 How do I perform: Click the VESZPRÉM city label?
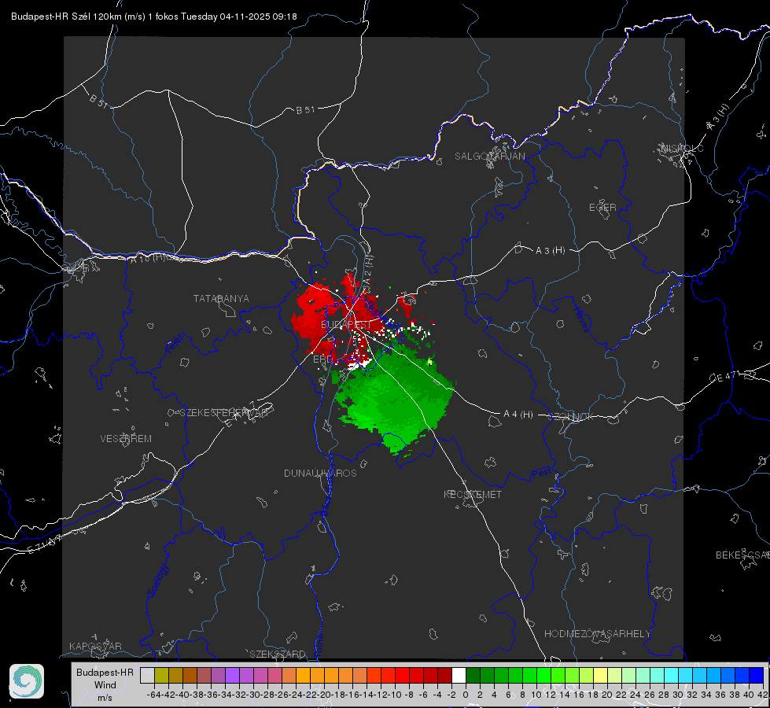tap(126, 439)
